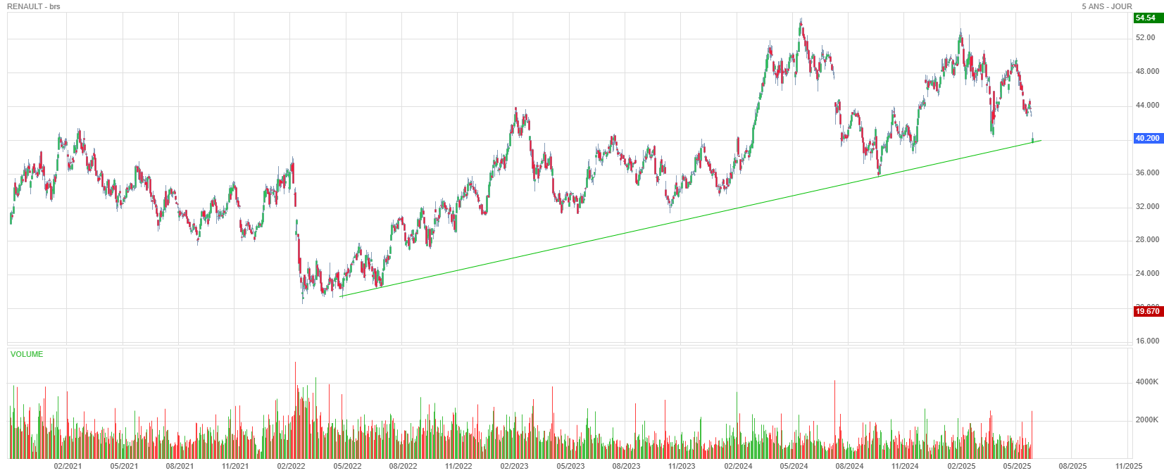Viewport: 1164px width, 473px height.
Task: Click the 02/2021 date axis label
Action: pyautogui.click(x=68, y=466)
